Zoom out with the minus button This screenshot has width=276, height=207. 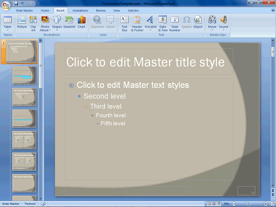(234, 204)
